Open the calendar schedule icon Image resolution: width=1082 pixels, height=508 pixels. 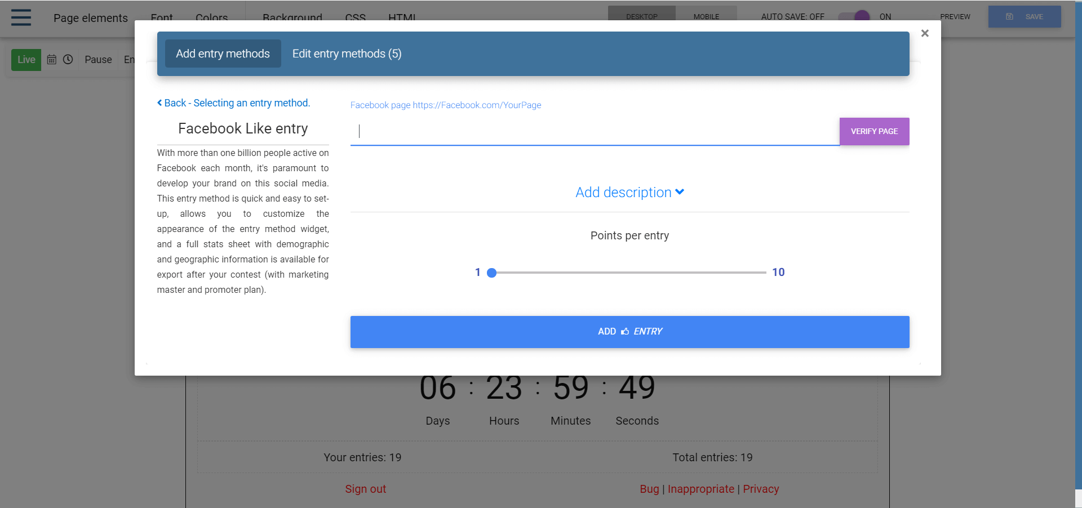(x=51, y=59)
